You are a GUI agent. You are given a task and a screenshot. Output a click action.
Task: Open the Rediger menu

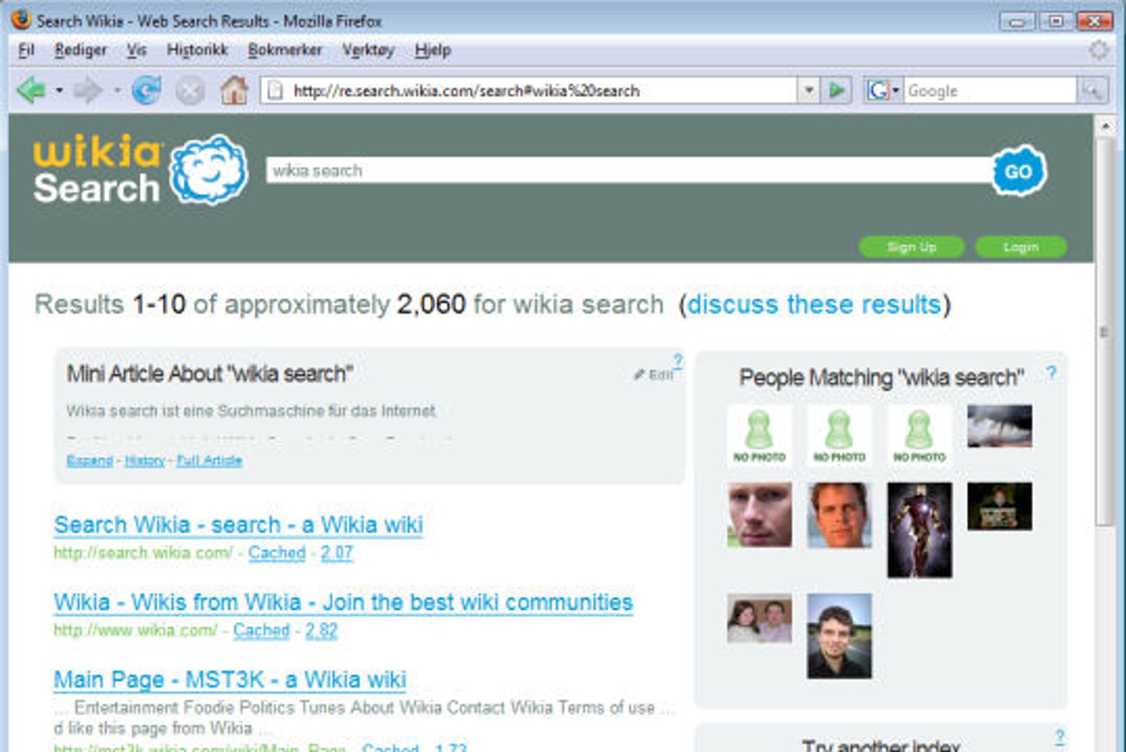[81, 50]
